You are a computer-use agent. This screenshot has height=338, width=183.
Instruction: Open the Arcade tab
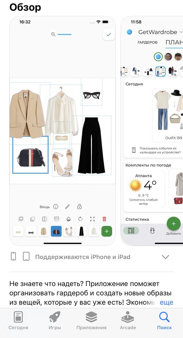tap(128, 321)
